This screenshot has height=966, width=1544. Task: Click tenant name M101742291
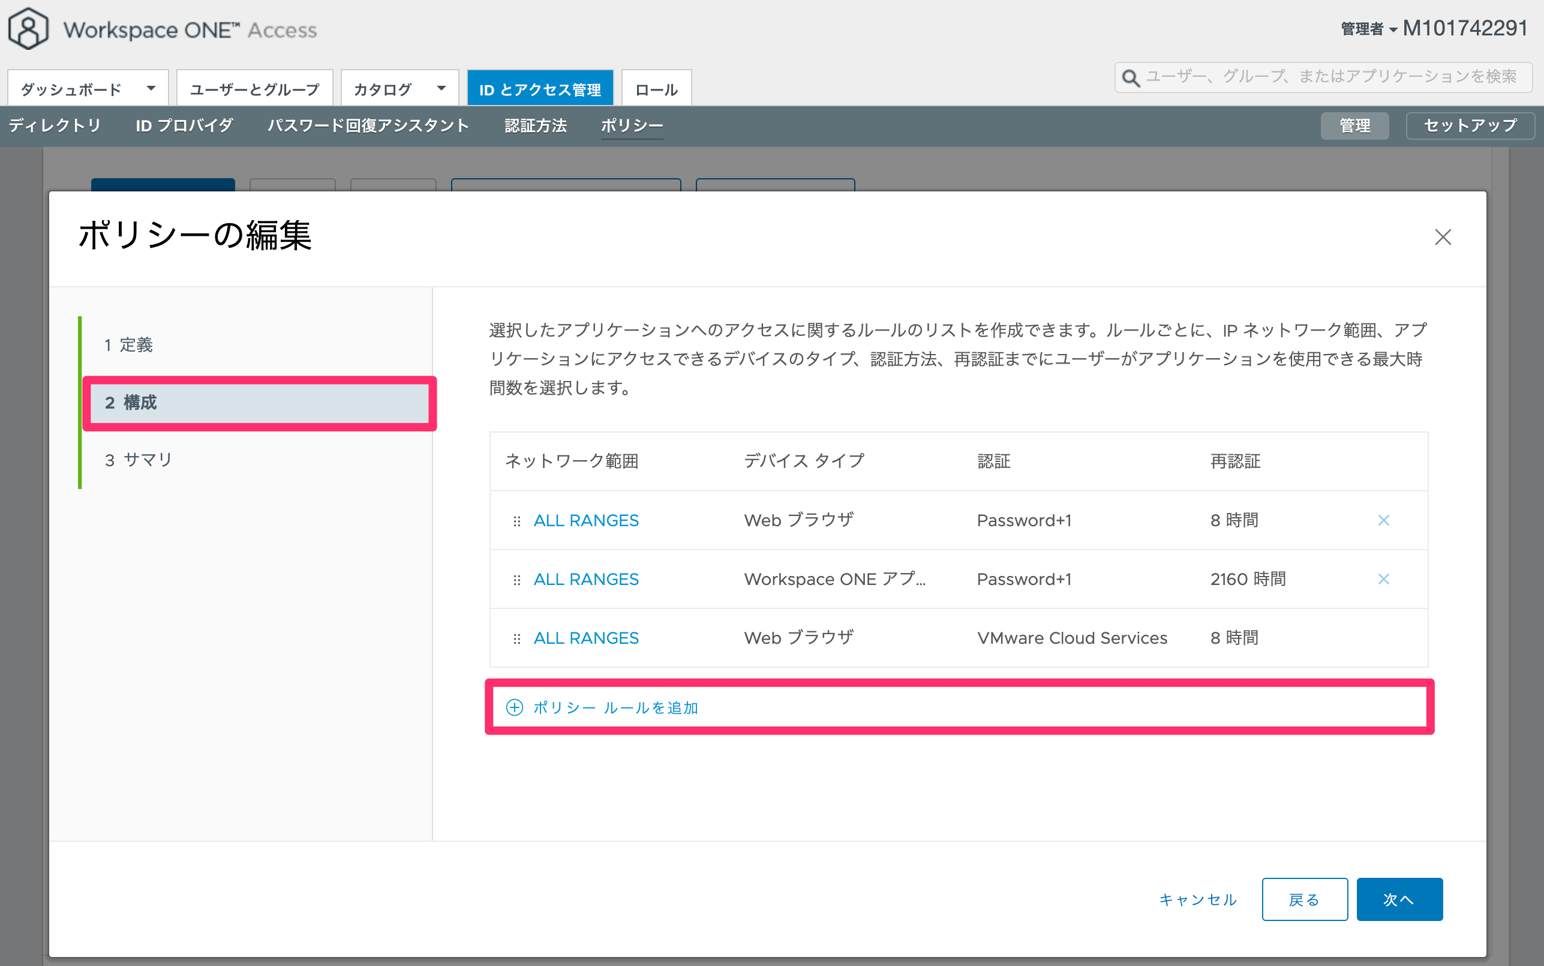coord(1465,28)
